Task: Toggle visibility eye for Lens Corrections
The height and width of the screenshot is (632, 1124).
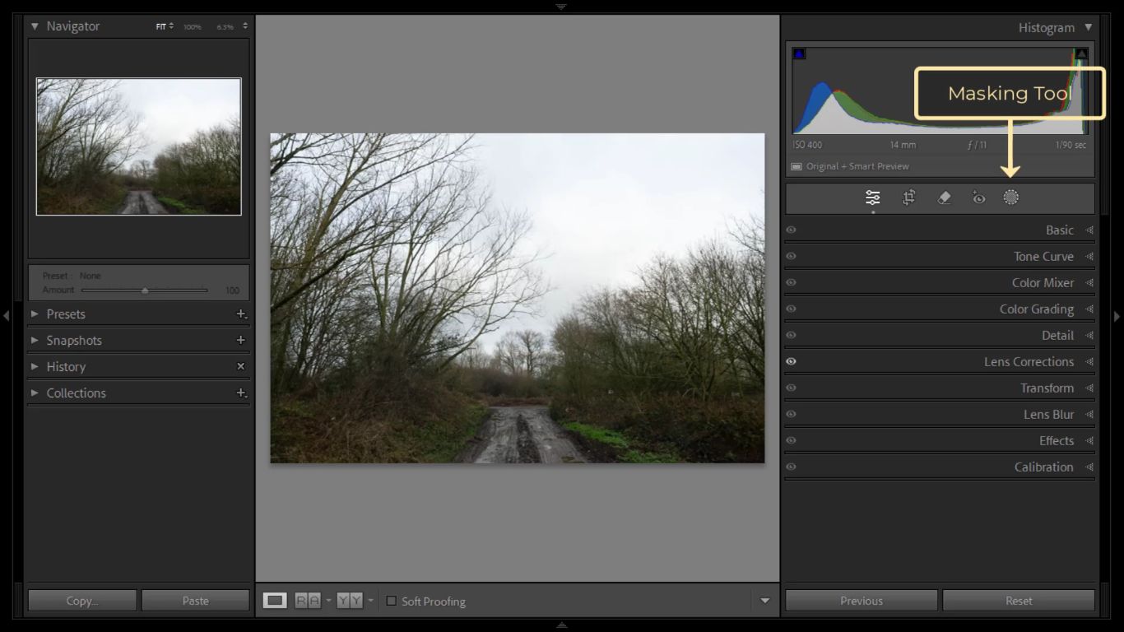Action: 792,361
